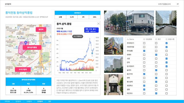This screenshot has height=103, width=184.
Task: Open the 매매, 전세, 월세 dropdown
Action: point(91,29)
